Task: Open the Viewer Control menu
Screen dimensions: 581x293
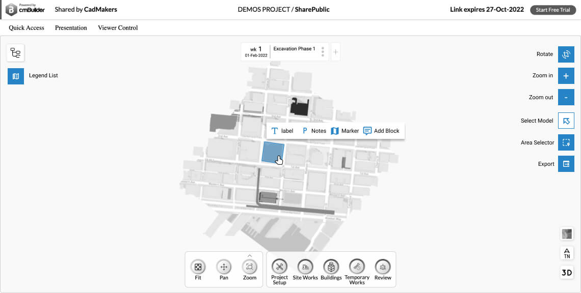Action: click(118, 28)
